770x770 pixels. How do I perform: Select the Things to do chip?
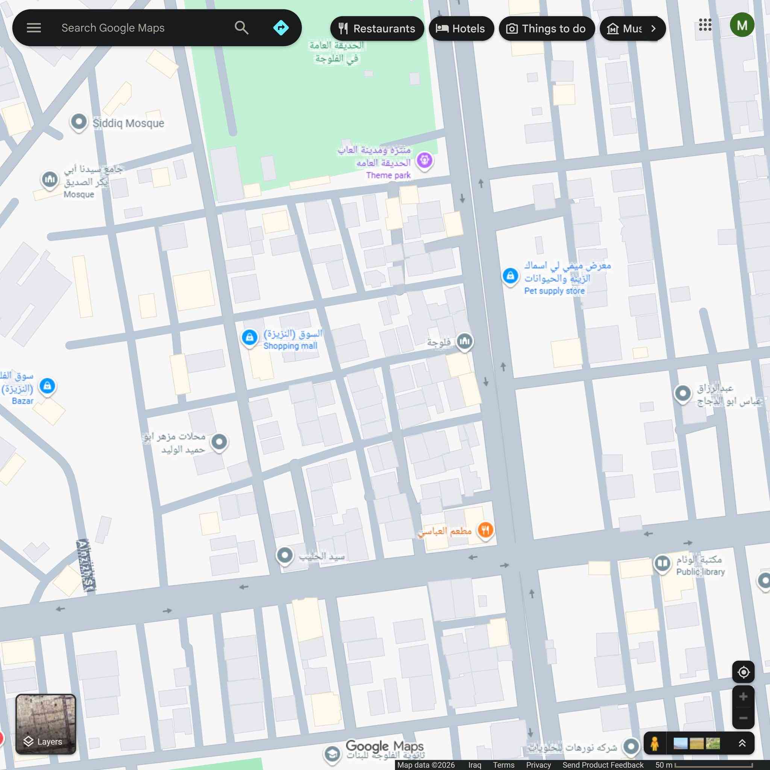click(x=546, y=29)
